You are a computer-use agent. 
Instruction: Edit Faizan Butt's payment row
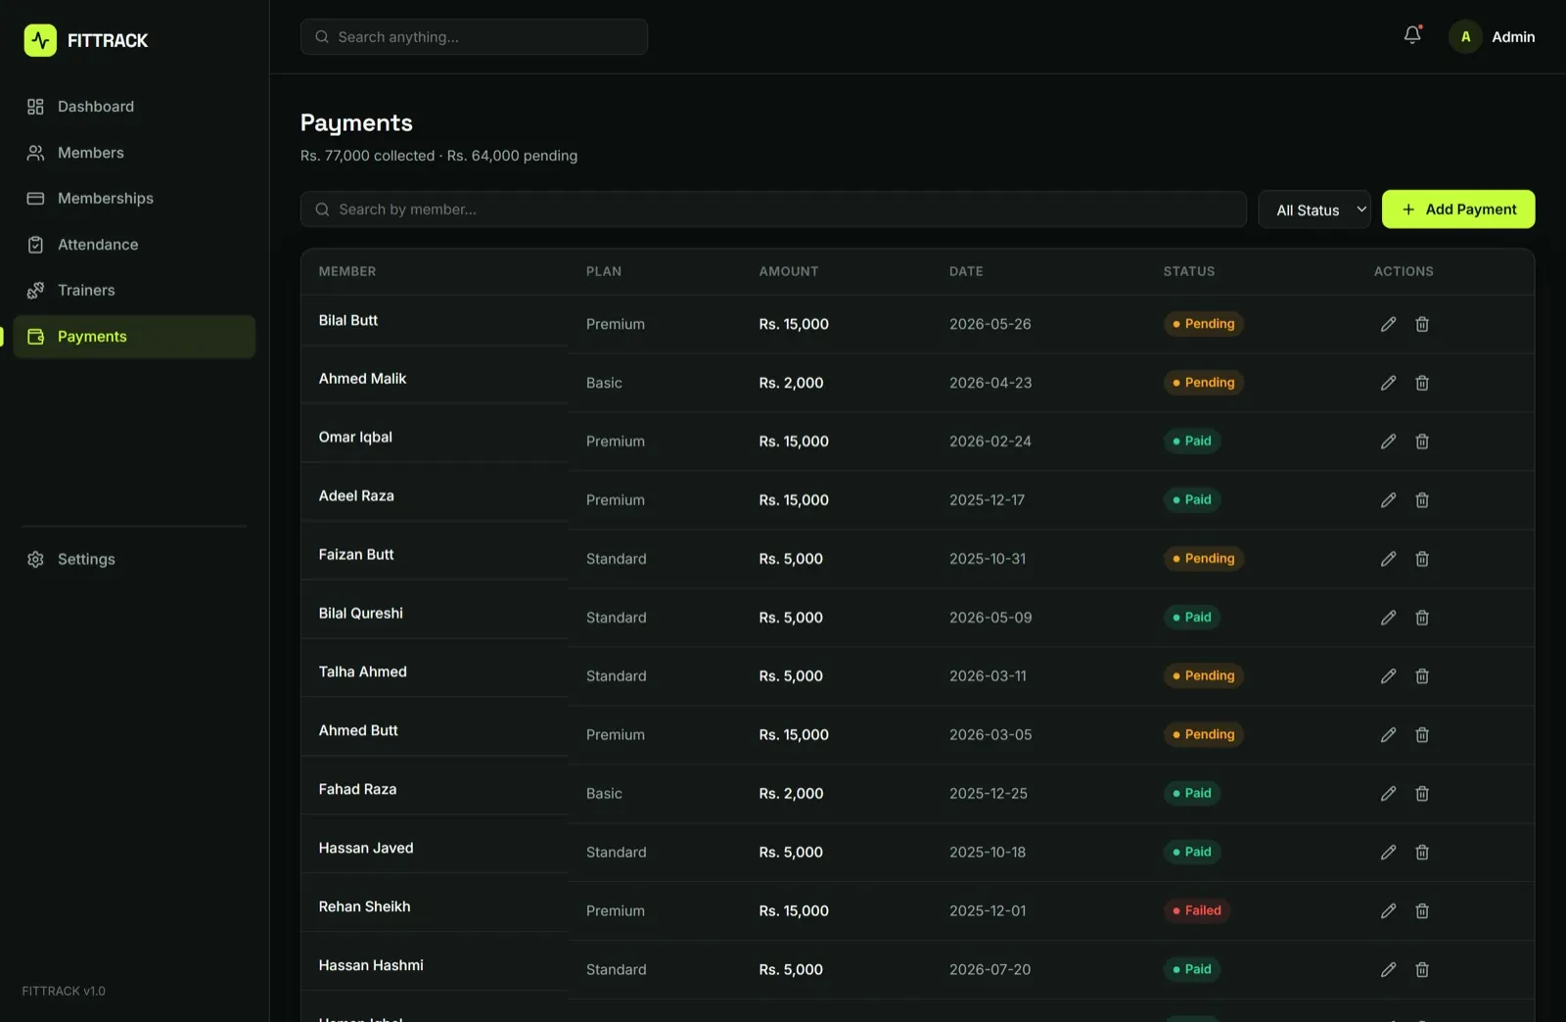tap(1388, 559)
